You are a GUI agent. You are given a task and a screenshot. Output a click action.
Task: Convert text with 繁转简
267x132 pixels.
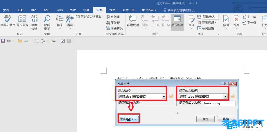[113, 17]
